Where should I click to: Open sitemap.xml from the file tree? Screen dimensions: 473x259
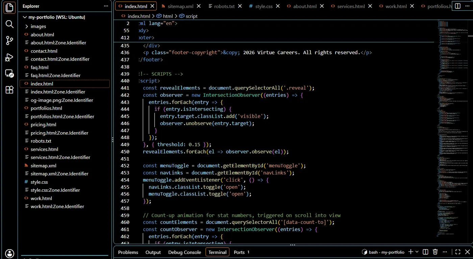point(43,166)
